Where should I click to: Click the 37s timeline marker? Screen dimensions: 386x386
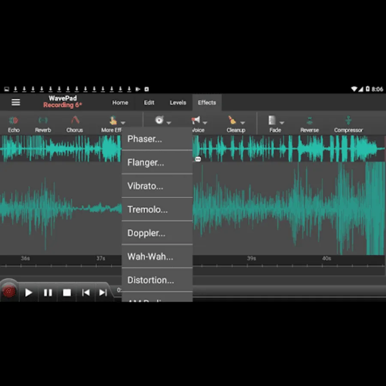click(x=100, y=258)
